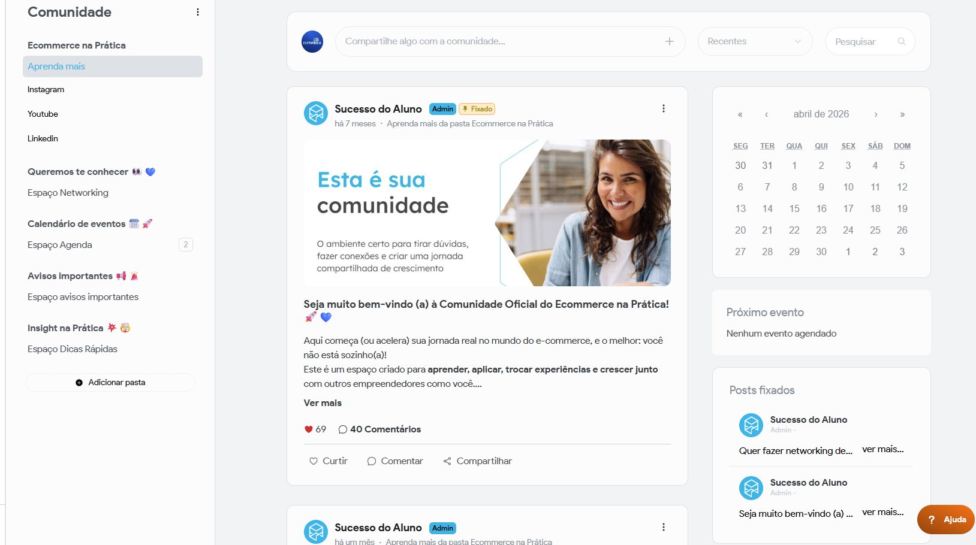Go to previous month in calendar

[x=767, y=114]
